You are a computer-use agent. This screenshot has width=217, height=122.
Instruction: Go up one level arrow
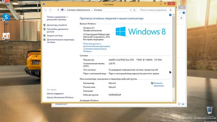(x=58, y=10)
